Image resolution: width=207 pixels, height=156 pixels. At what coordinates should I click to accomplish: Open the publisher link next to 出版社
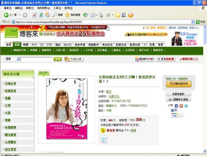[114, 96]
